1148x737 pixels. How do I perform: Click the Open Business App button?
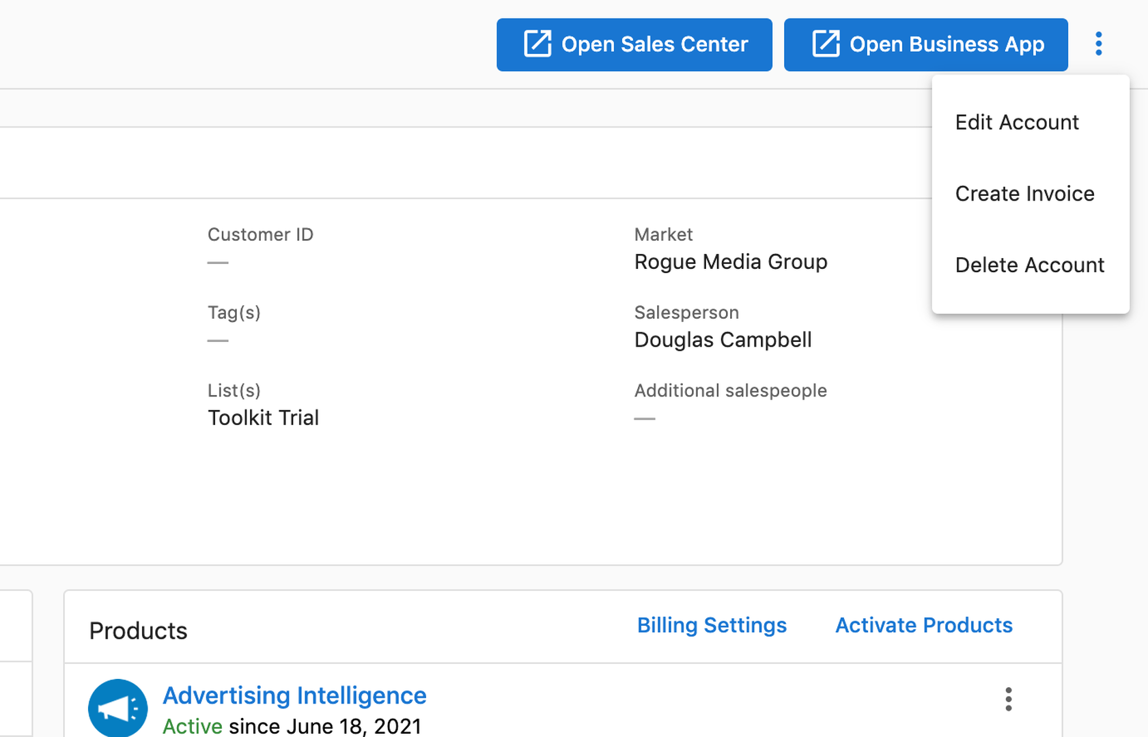tap(925, 44)
